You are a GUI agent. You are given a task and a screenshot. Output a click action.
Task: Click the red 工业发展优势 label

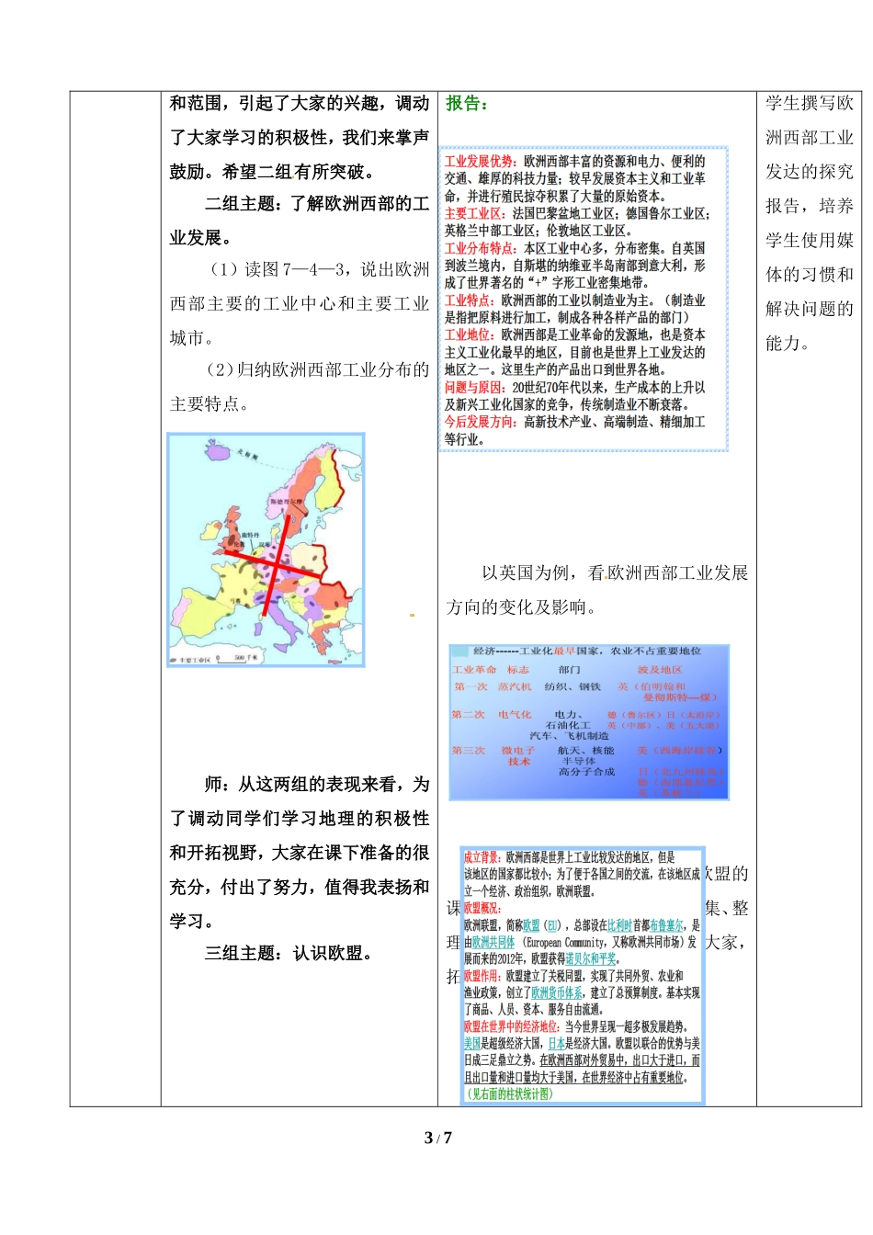point(479,162)
